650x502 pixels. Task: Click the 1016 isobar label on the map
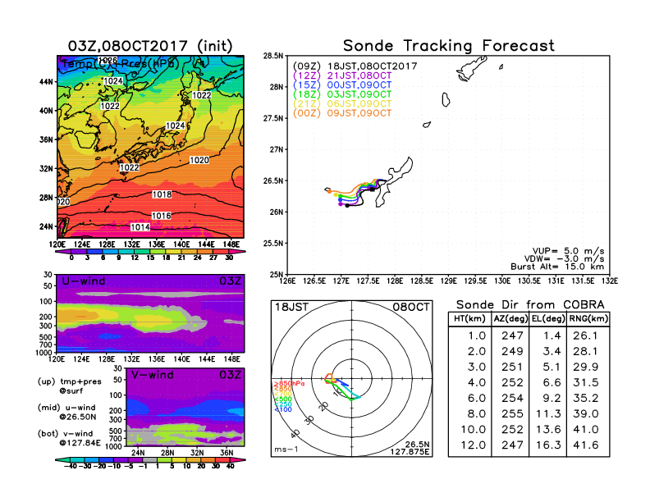161,216
